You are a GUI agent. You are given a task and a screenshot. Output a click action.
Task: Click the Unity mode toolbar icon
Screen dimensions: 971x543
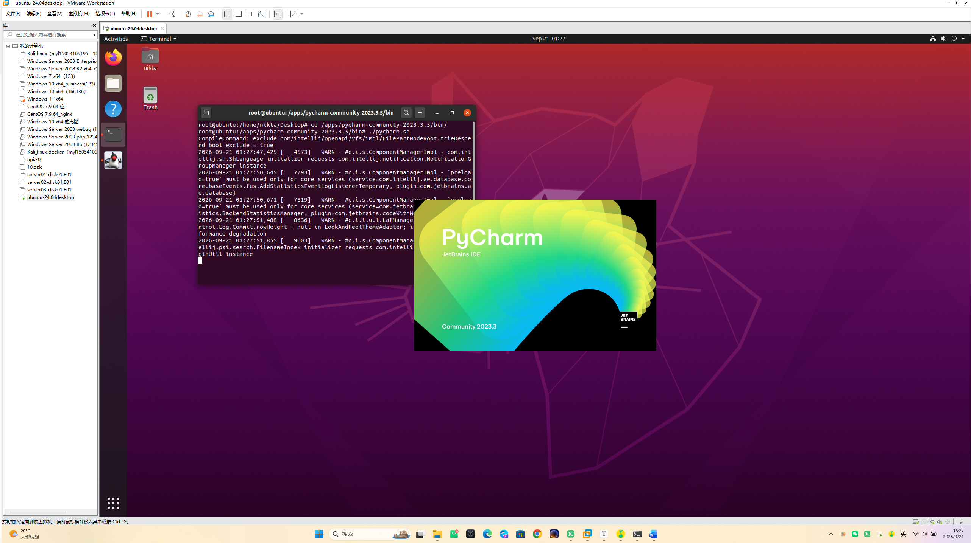(x=261, y=14)
